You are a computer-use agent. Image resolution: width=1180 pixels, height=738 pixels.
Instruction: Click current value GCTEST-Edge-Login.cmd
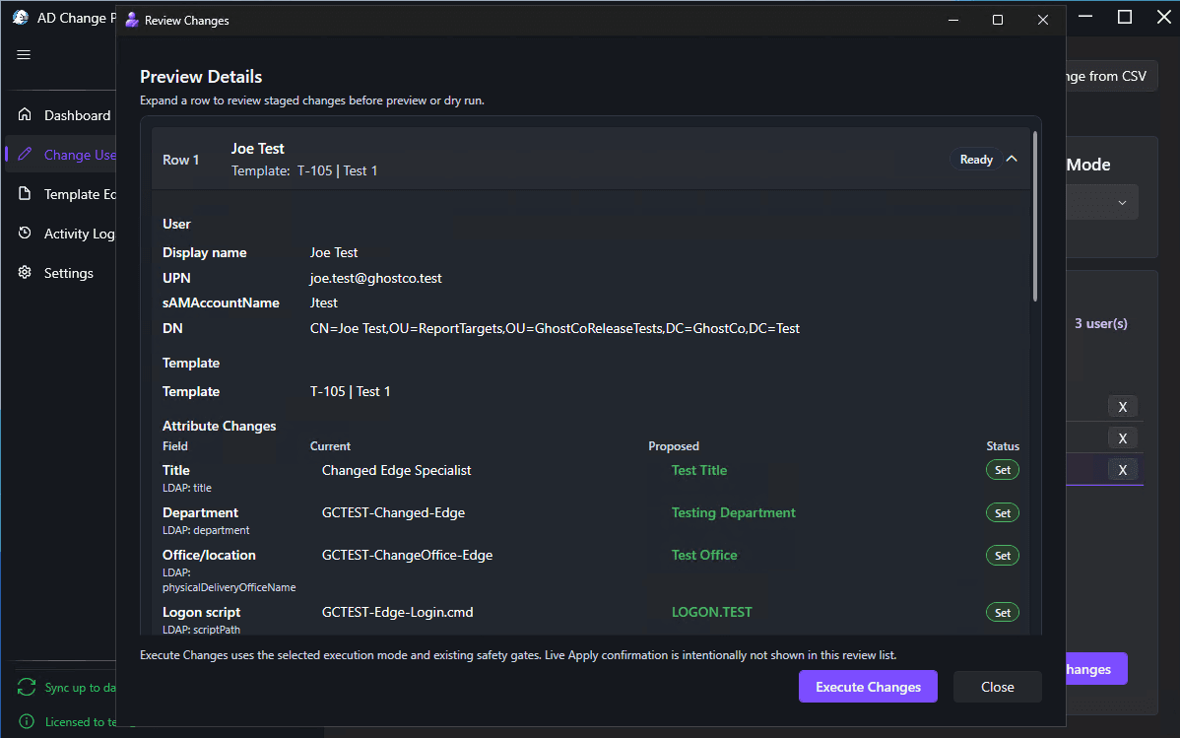point(397,612)
